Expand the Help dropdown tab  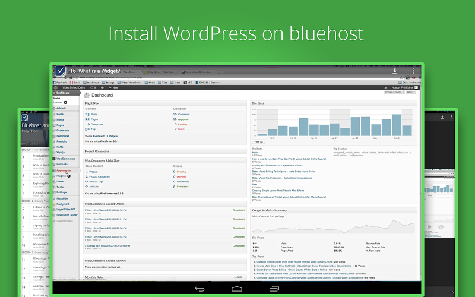click(410, 92)
